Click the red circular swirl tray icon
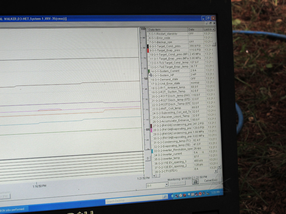 click(200, 194)
